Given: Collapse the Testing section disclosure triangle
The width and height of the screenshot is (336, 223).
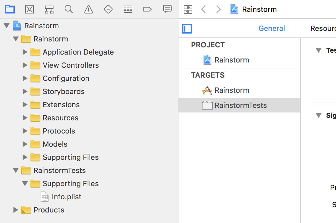Looking at the screenshot, I should coord(319,50).
